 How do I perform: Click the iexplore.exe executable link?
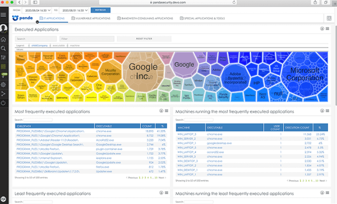coord(103,158)
